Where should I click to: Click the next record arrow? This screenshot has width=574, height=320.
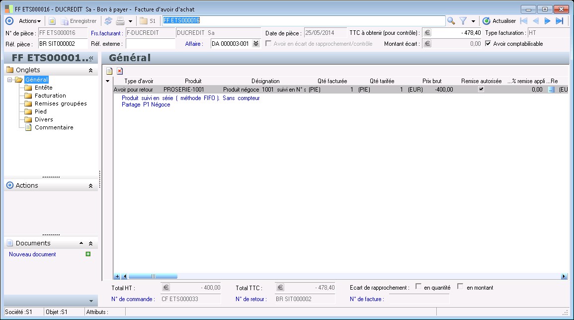547,21
